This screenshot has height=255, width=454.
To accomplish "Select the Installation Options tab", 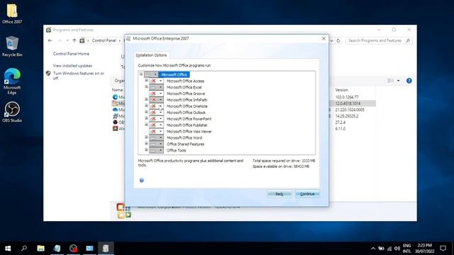I will [151, 55].
